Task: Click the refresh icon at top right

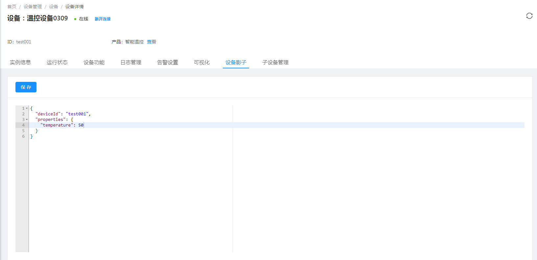Action: click(529, 16)
